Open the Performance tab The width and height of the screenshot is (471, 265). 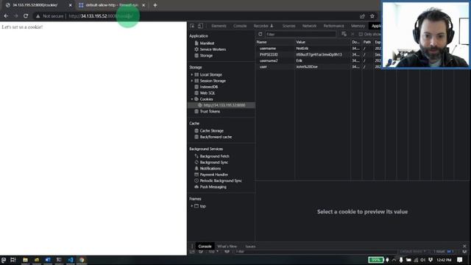(x=333, y=26)
